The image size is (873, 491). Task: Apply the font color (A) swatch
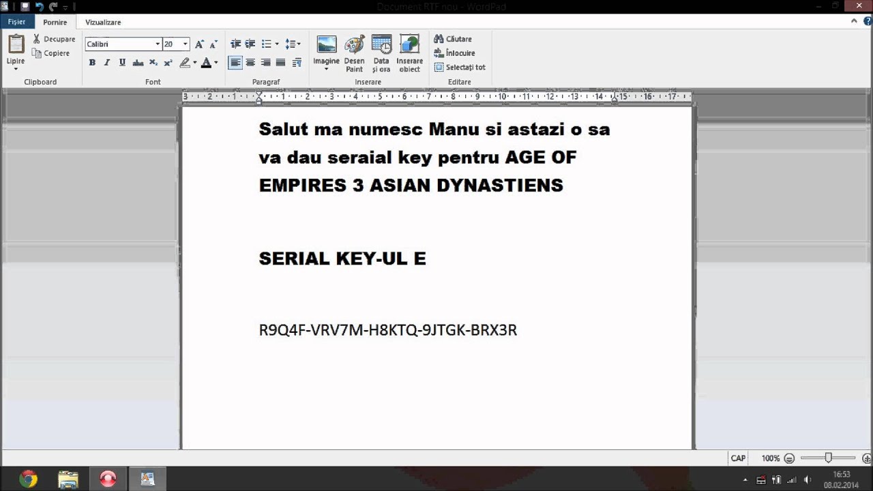[x=206, y=63]
